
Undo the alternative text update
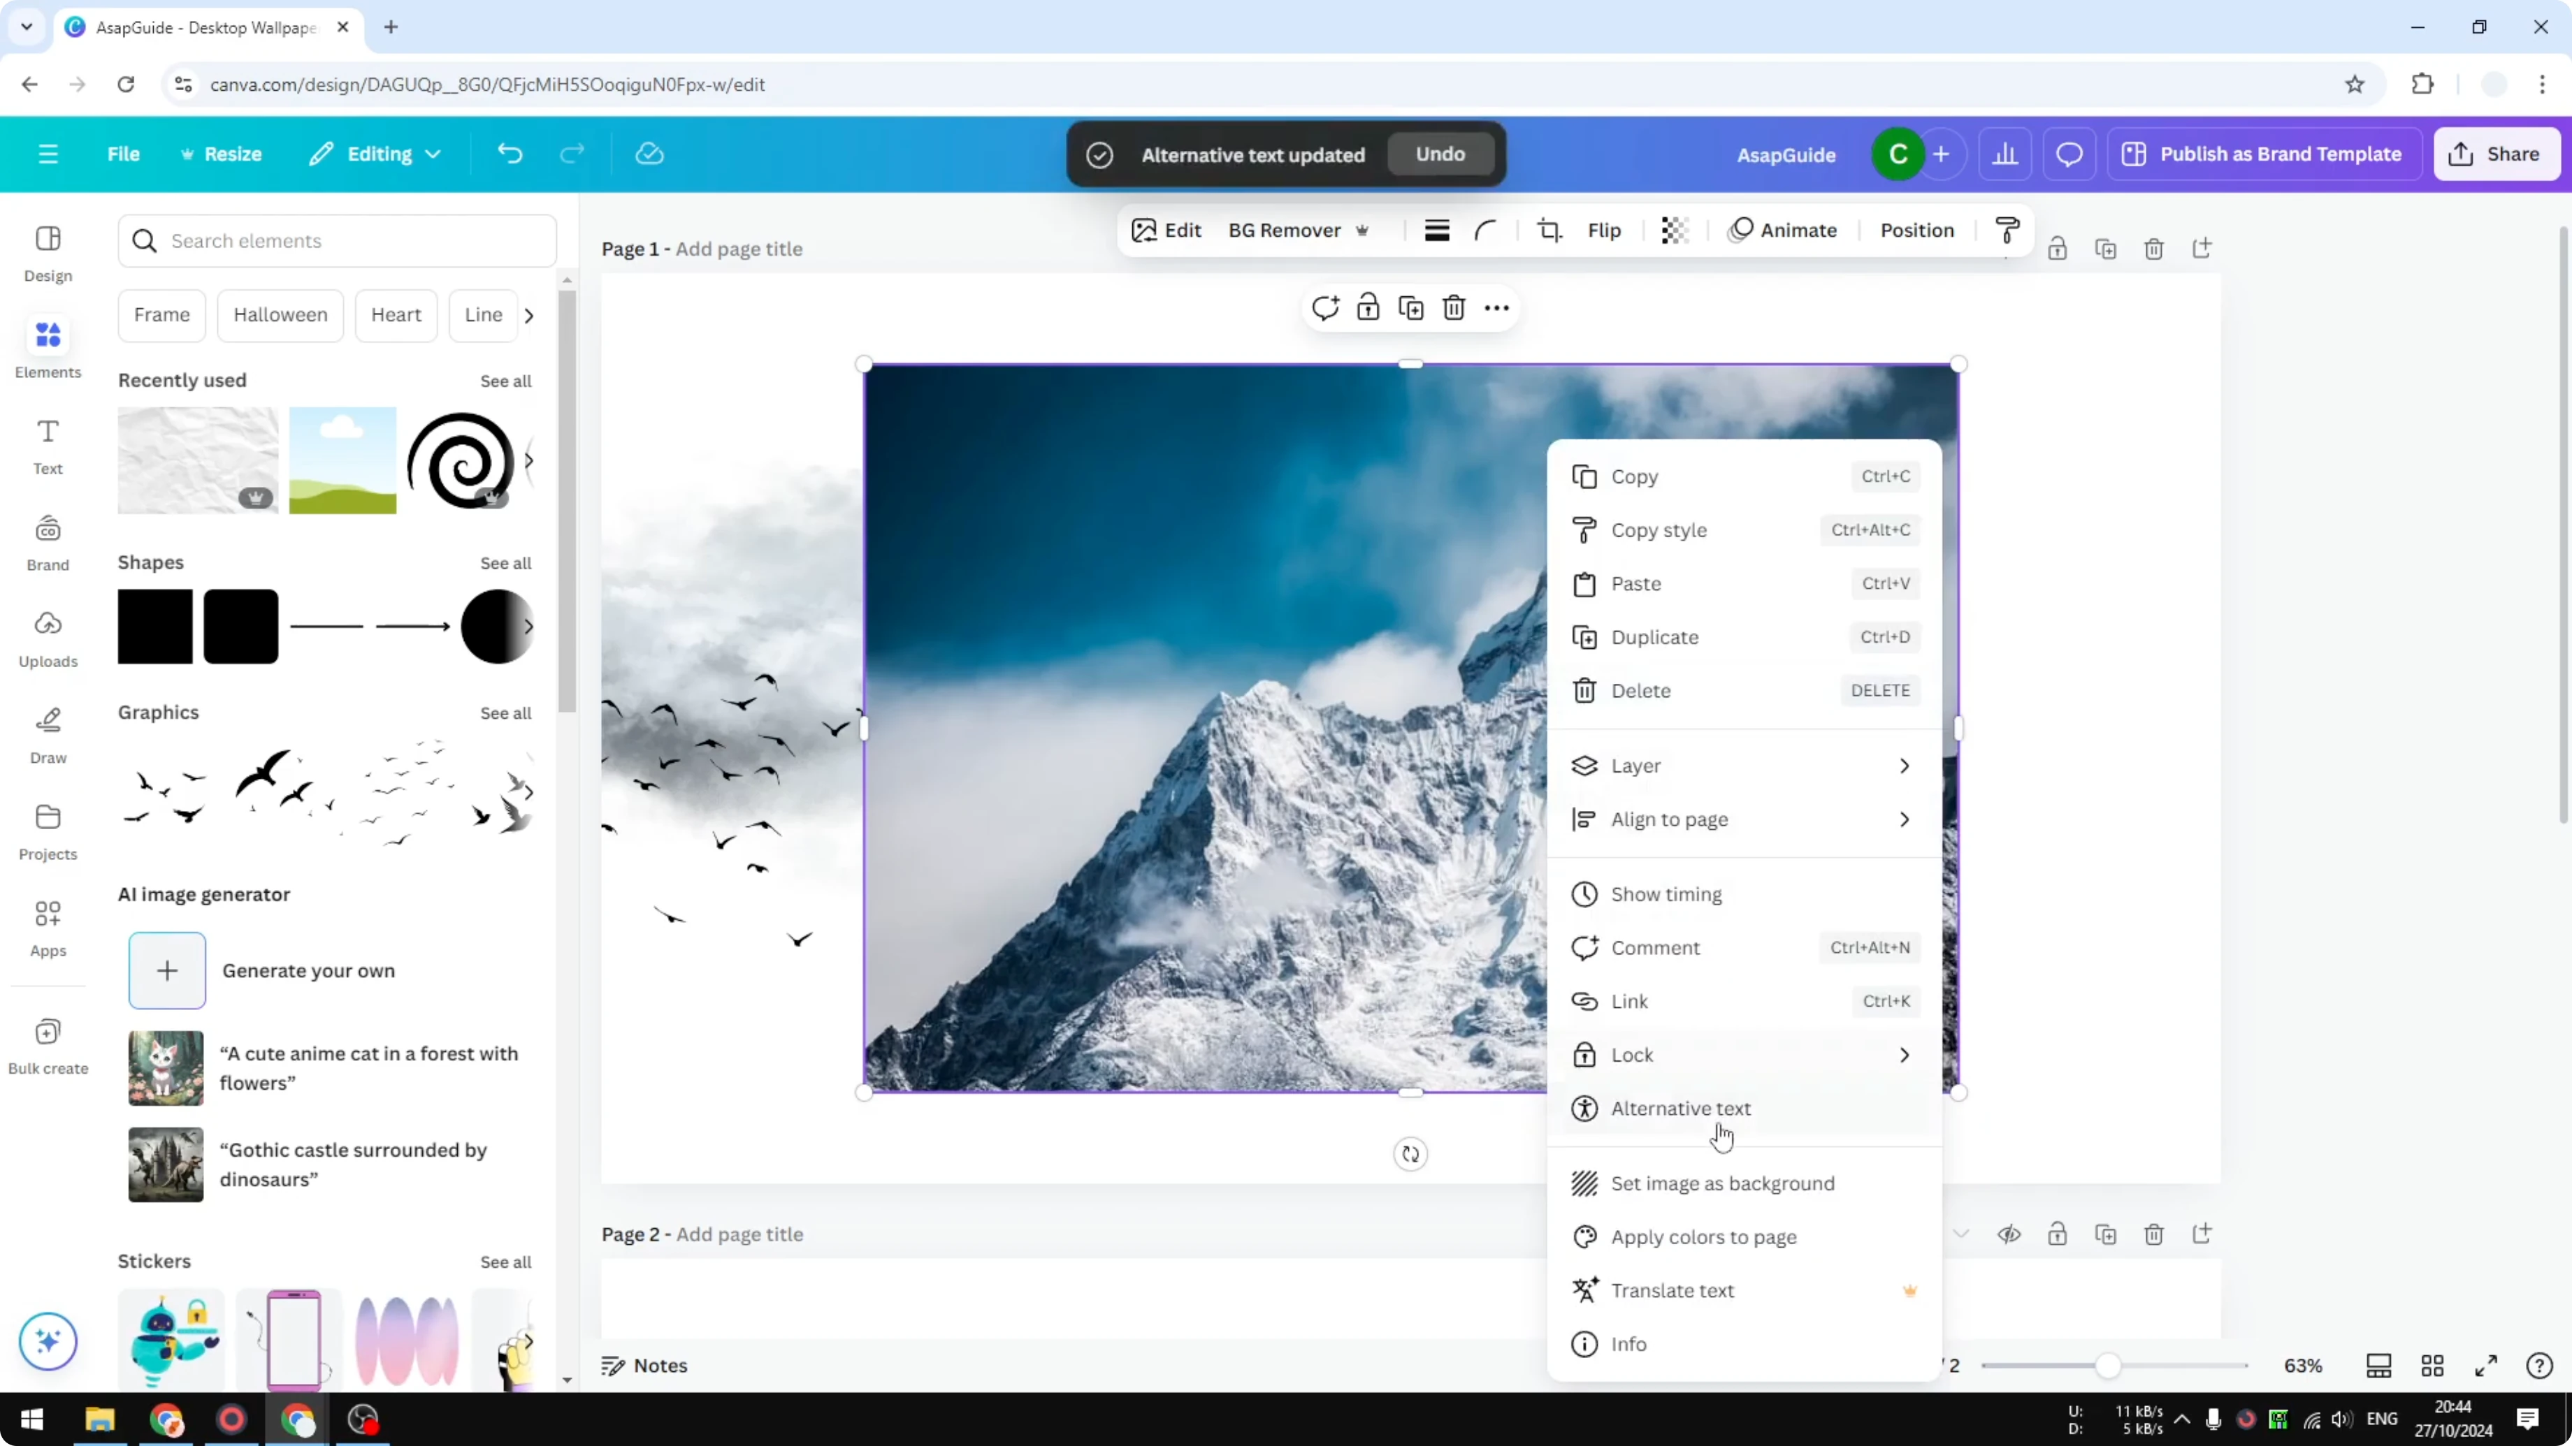click(x=1439, y=154)
